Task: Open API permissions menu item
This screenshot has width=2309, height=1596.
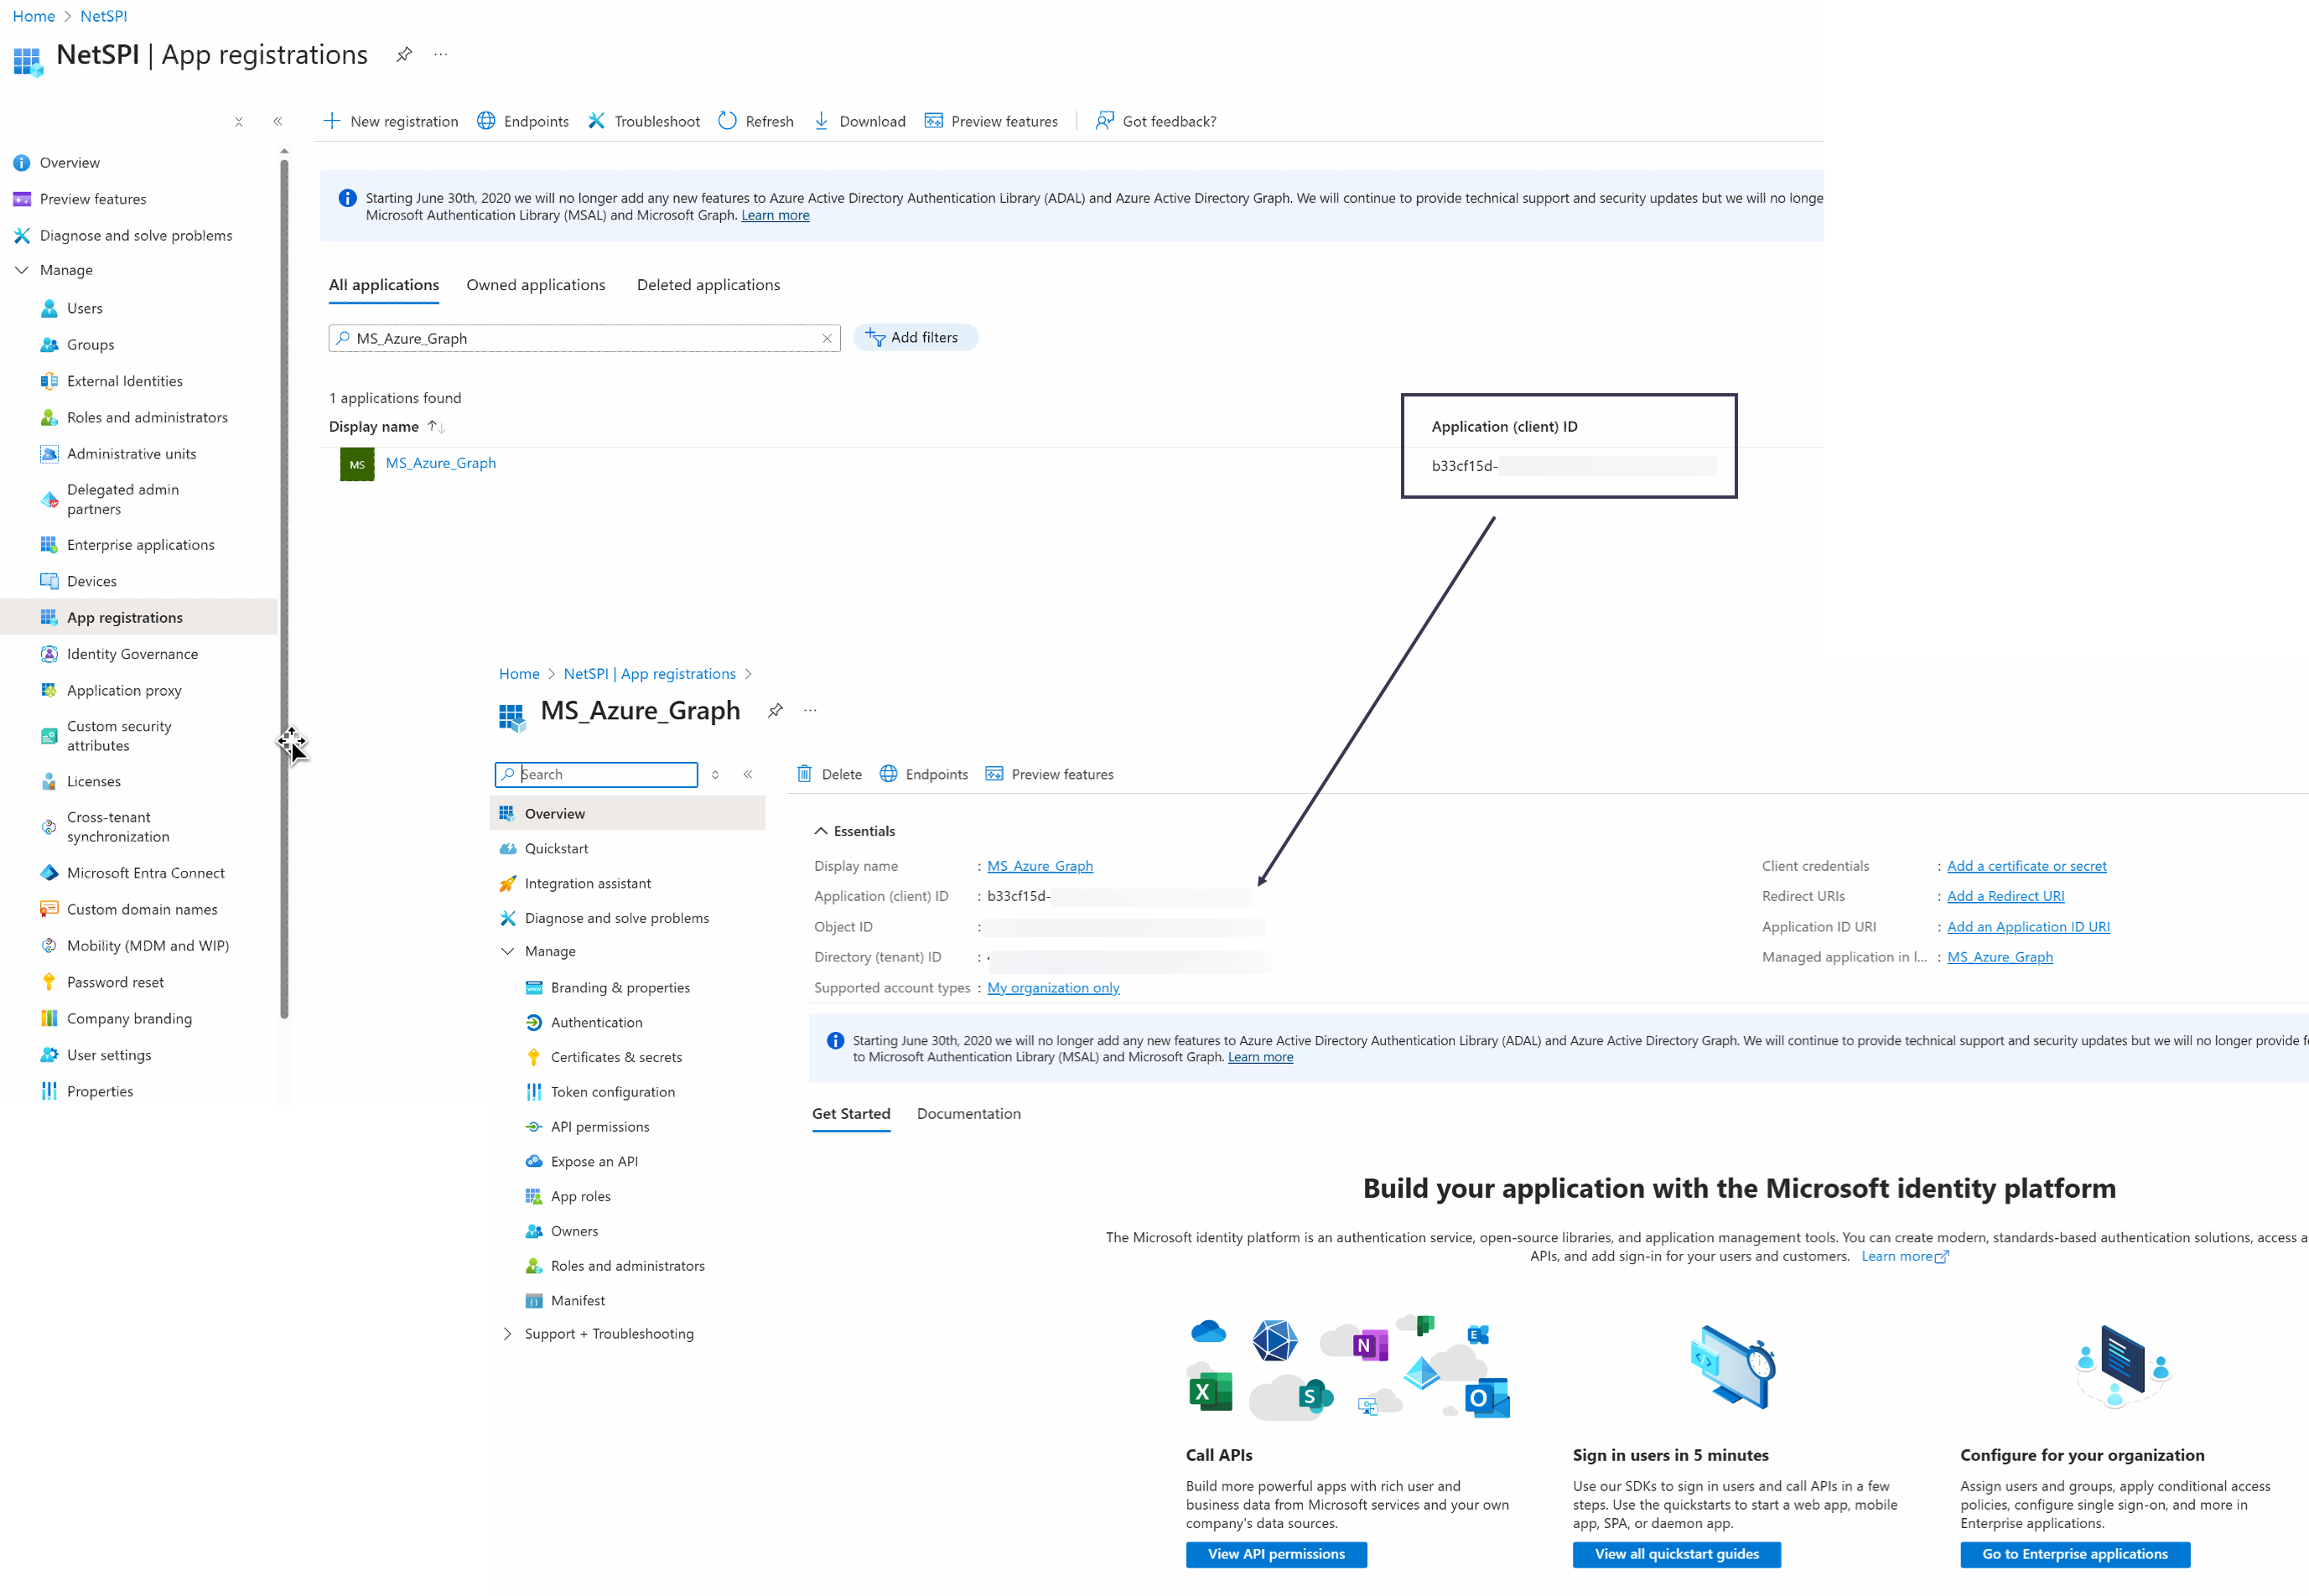Action: click(600, 1127)
